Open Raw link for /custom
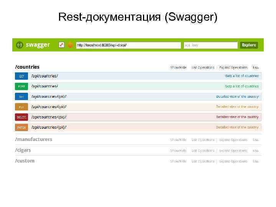 pyautogui.click(x=255, y=161)
